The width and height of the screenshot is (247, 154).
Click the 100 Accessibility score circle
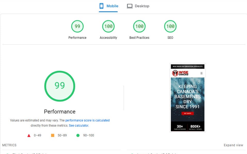108,26
